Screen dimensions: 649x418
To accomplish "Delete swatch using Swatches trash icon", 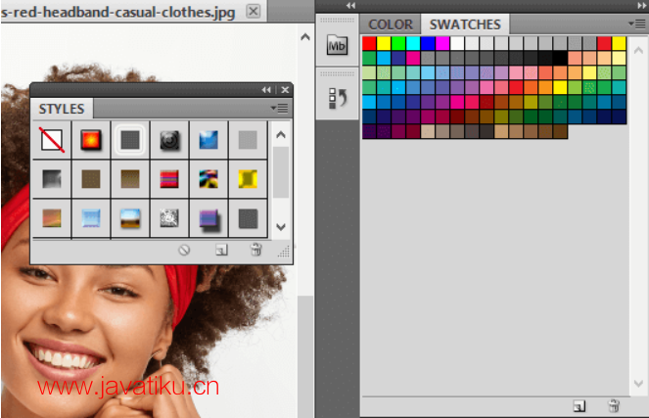I will pos(614,405).
